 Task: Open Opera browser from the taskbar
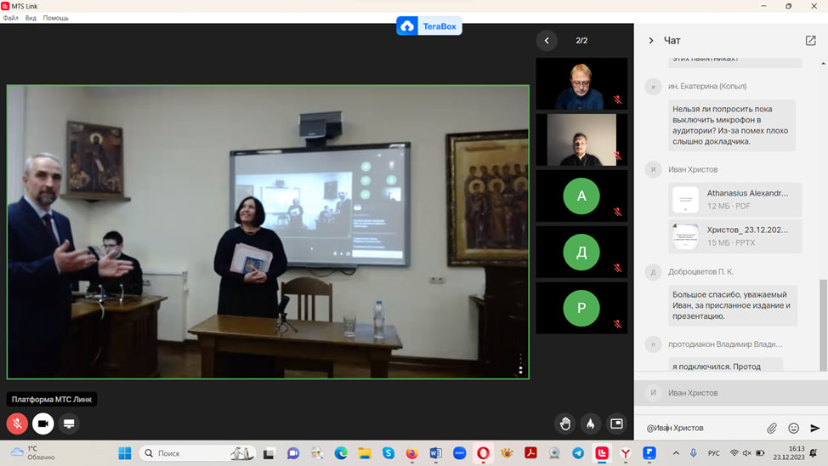pos(483,453)
